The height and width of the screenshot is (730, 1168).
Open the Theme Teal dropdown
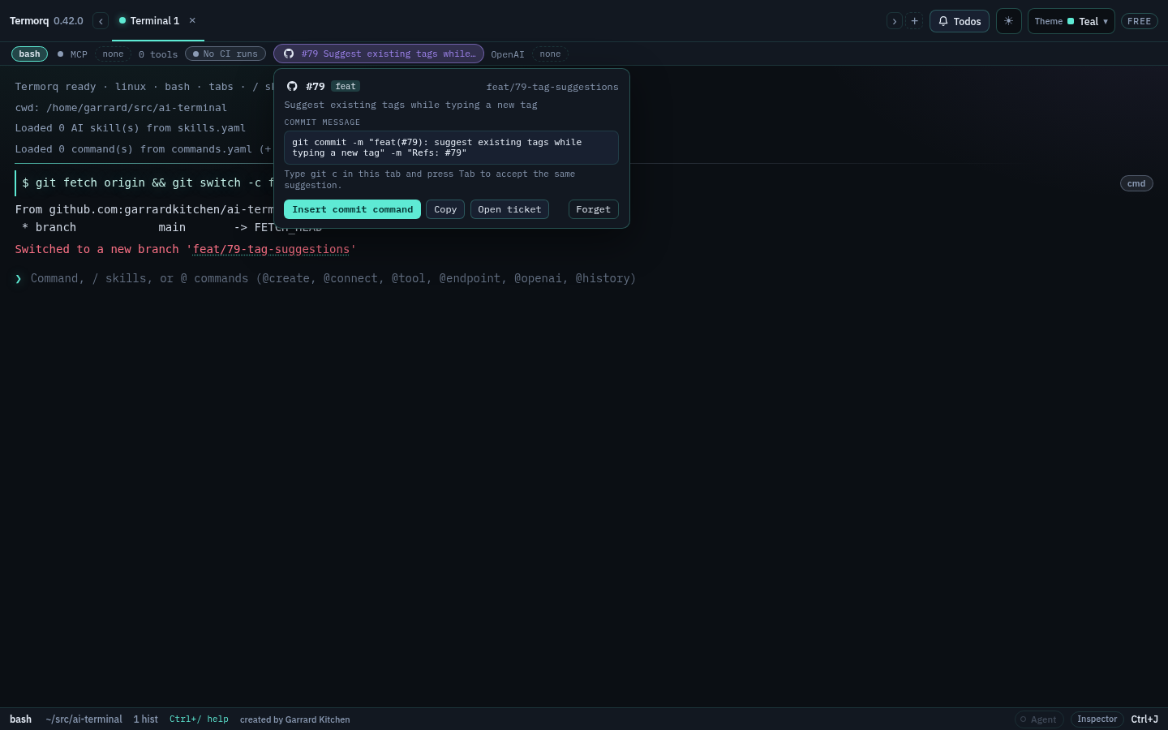[1071, 21]
